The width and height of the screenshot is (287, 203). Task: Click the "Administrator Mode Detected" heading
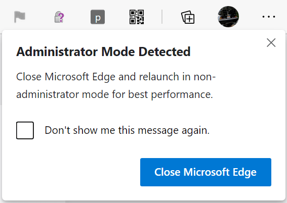(x=103, y=52)
